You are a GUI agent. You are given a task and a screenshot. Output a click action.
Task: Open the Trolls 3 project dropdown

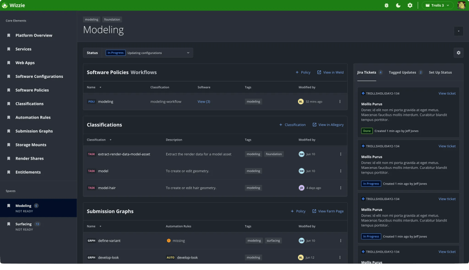tap(437, 5)
